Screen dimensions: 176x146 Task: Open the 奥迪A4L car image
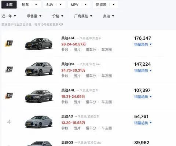click(x=39, y=96)
